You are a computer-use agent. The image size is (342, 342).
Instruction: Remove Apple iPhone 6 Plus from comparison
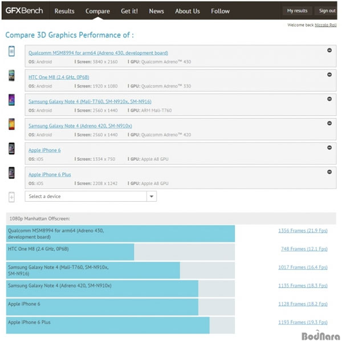click(329, 172)
